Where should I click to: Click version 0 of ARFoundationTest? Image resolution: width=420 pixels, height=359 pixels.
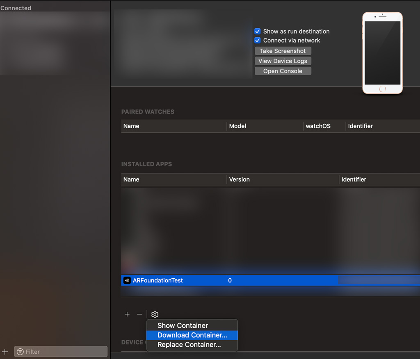pyautogui.click(x=230, y=280)
